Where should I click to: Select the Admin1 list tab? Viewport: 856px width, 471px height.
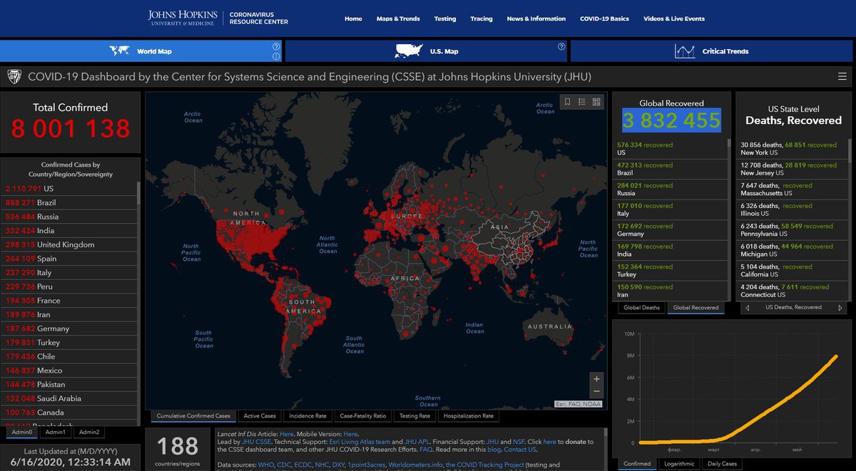coord(55,432)
